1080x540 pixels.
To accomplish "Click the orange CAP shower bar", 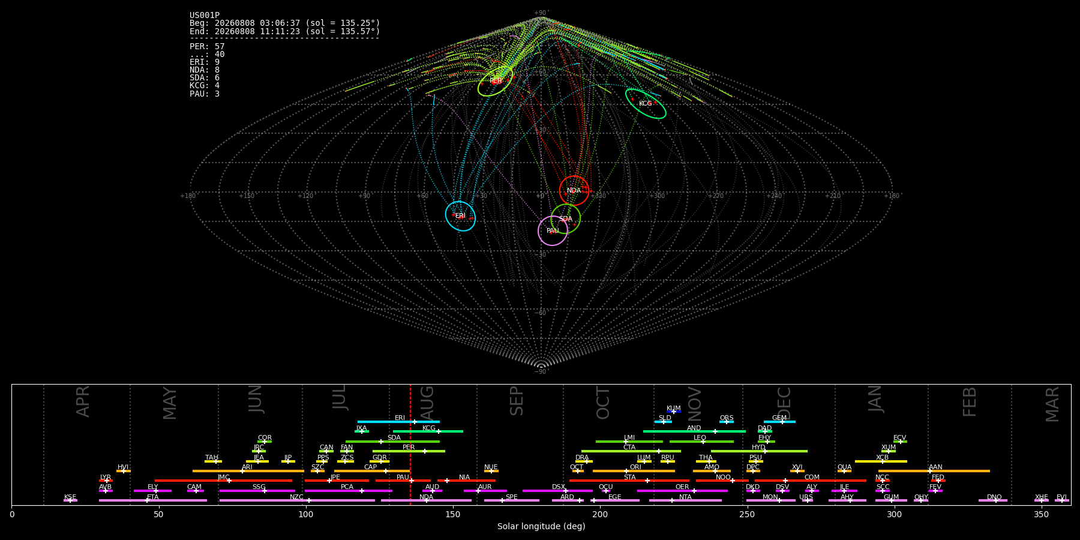I will click(x=372, y=471).
